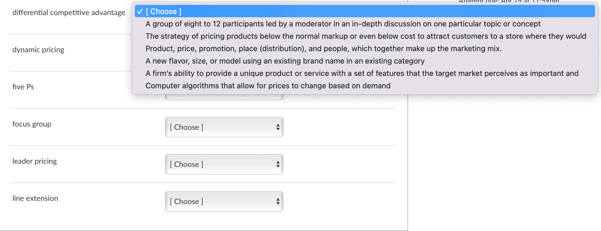This screenshot has width=601, height=231.
Task: Choose the "firm's ability to provide" option
Action: (362, 73)
